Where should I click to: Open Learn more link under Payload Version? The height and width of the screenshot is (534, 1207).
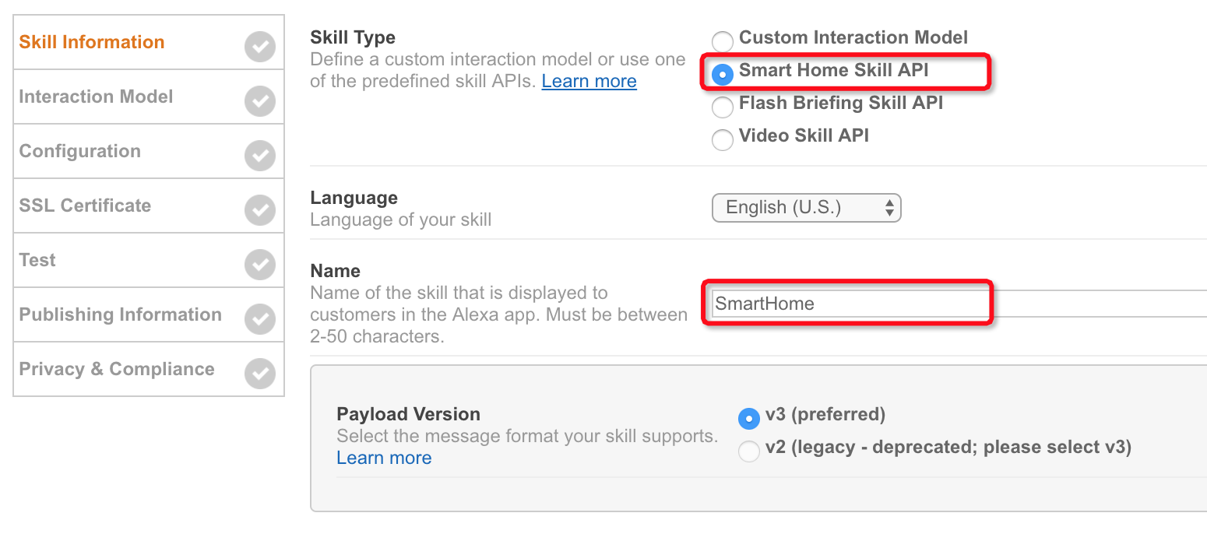click(384, 458)
